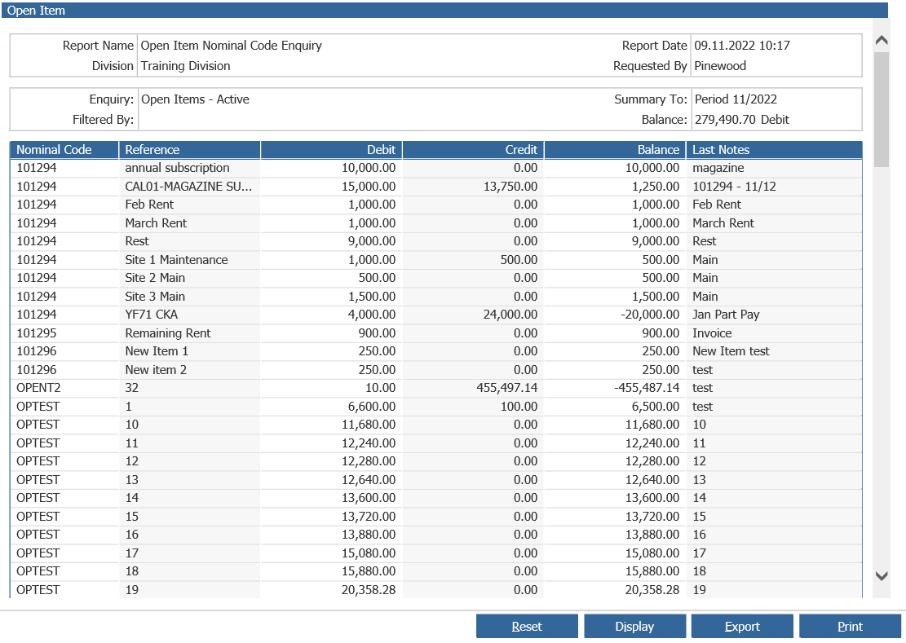The image size is (906, 643).
Task: Export the open item report
Action: [741, 626]
